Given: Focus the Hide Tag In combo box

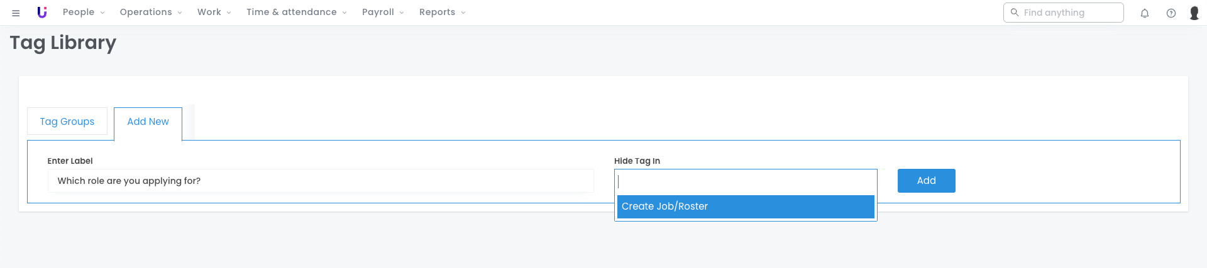Looking at the screenshot, I should click(x=745, y=181).
